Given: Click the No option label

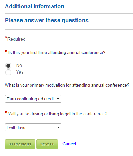Looking at the screenshot, I should tap(19, 65).
